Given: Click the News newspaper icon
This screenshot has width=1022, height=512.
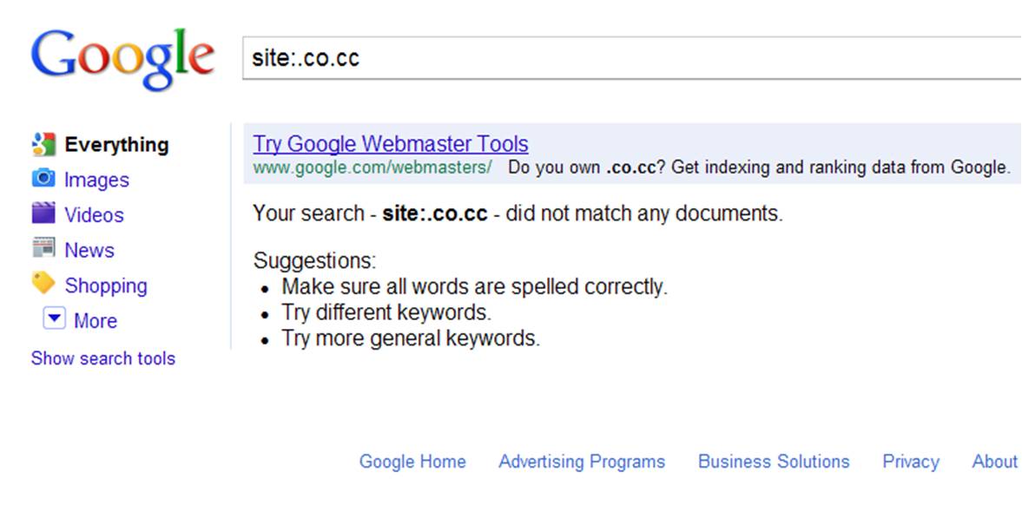Looking at the screenshot, I should tap(43, 249).
